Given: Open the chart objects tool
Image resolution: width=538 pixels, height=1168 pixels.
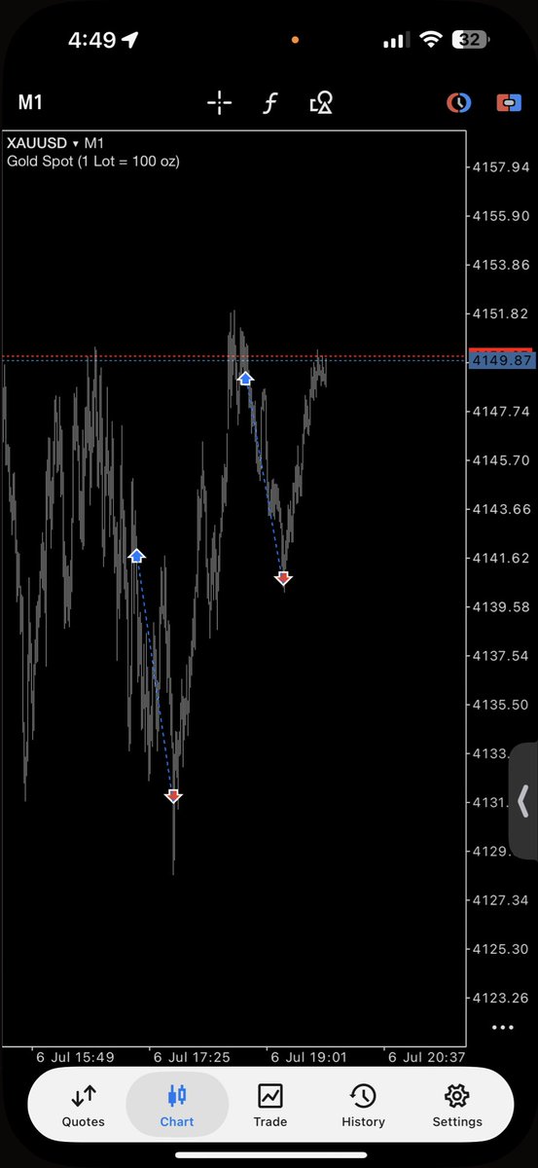Looking at the screenshot, I should click(321, 103).
